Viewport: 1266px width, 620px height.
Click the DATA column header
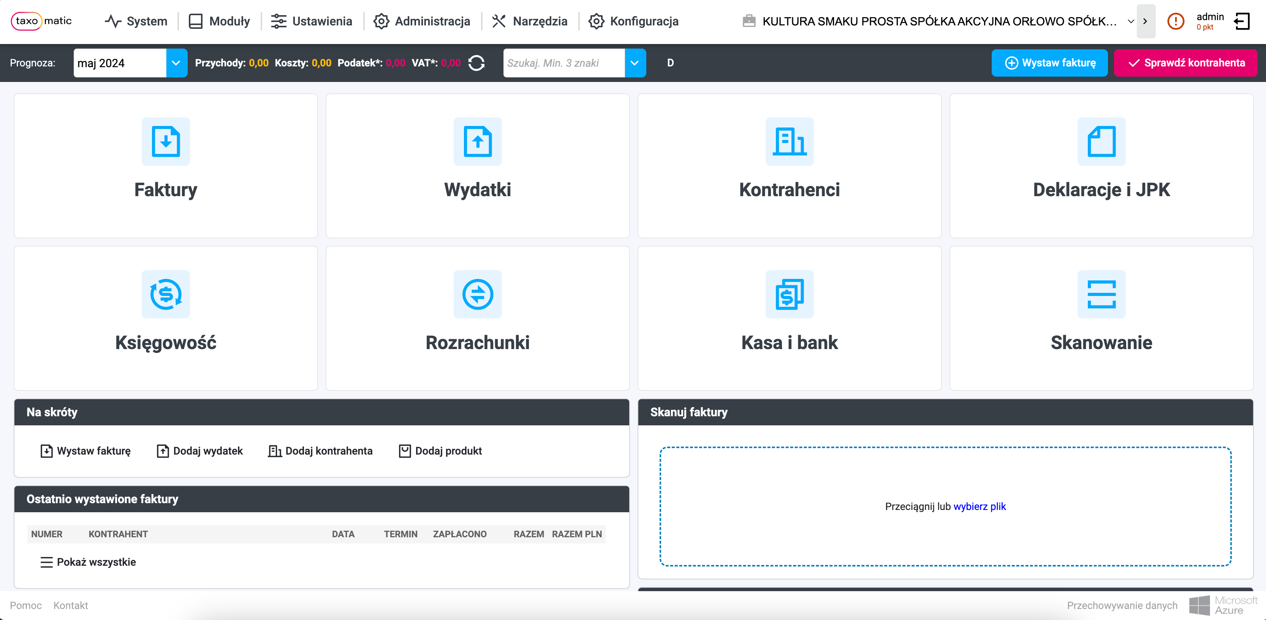point(343,534)
